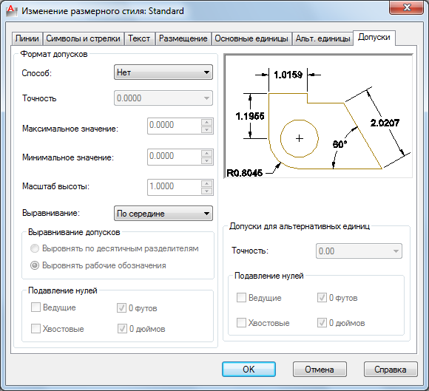
Task: Decrease Минимальное значение with down arrow
Action: click(x=207, y=161)
